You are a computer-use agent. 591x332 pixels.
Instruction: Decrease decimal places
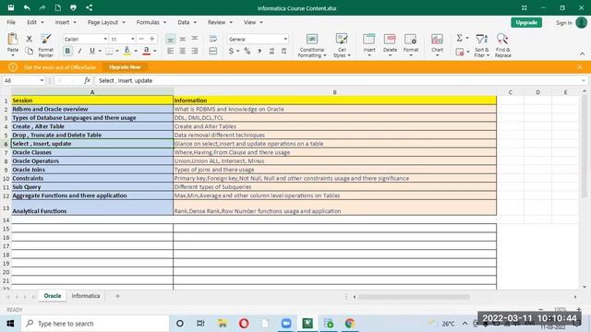pyautogui.click(x=283, y=51)
